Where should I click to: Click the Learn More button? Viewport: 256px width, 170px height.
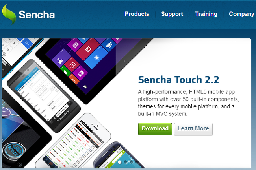pos(193,129)
